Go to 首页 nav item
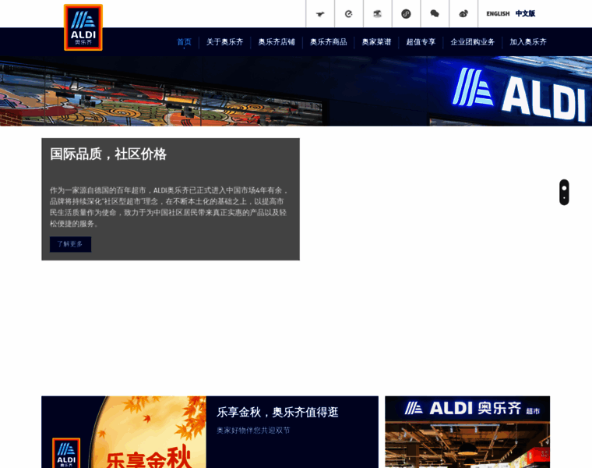The image size is (592, 468). coord(185,42)
